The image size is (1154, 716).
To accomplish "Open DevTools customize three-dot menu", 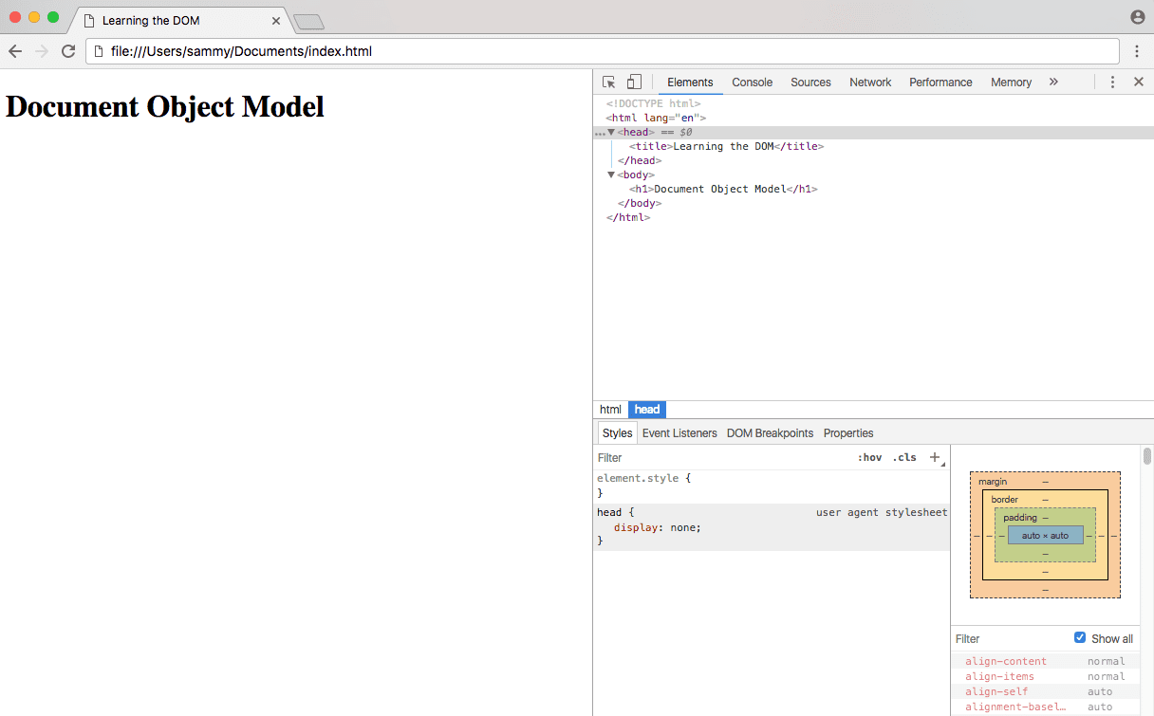I will 1112,83.
